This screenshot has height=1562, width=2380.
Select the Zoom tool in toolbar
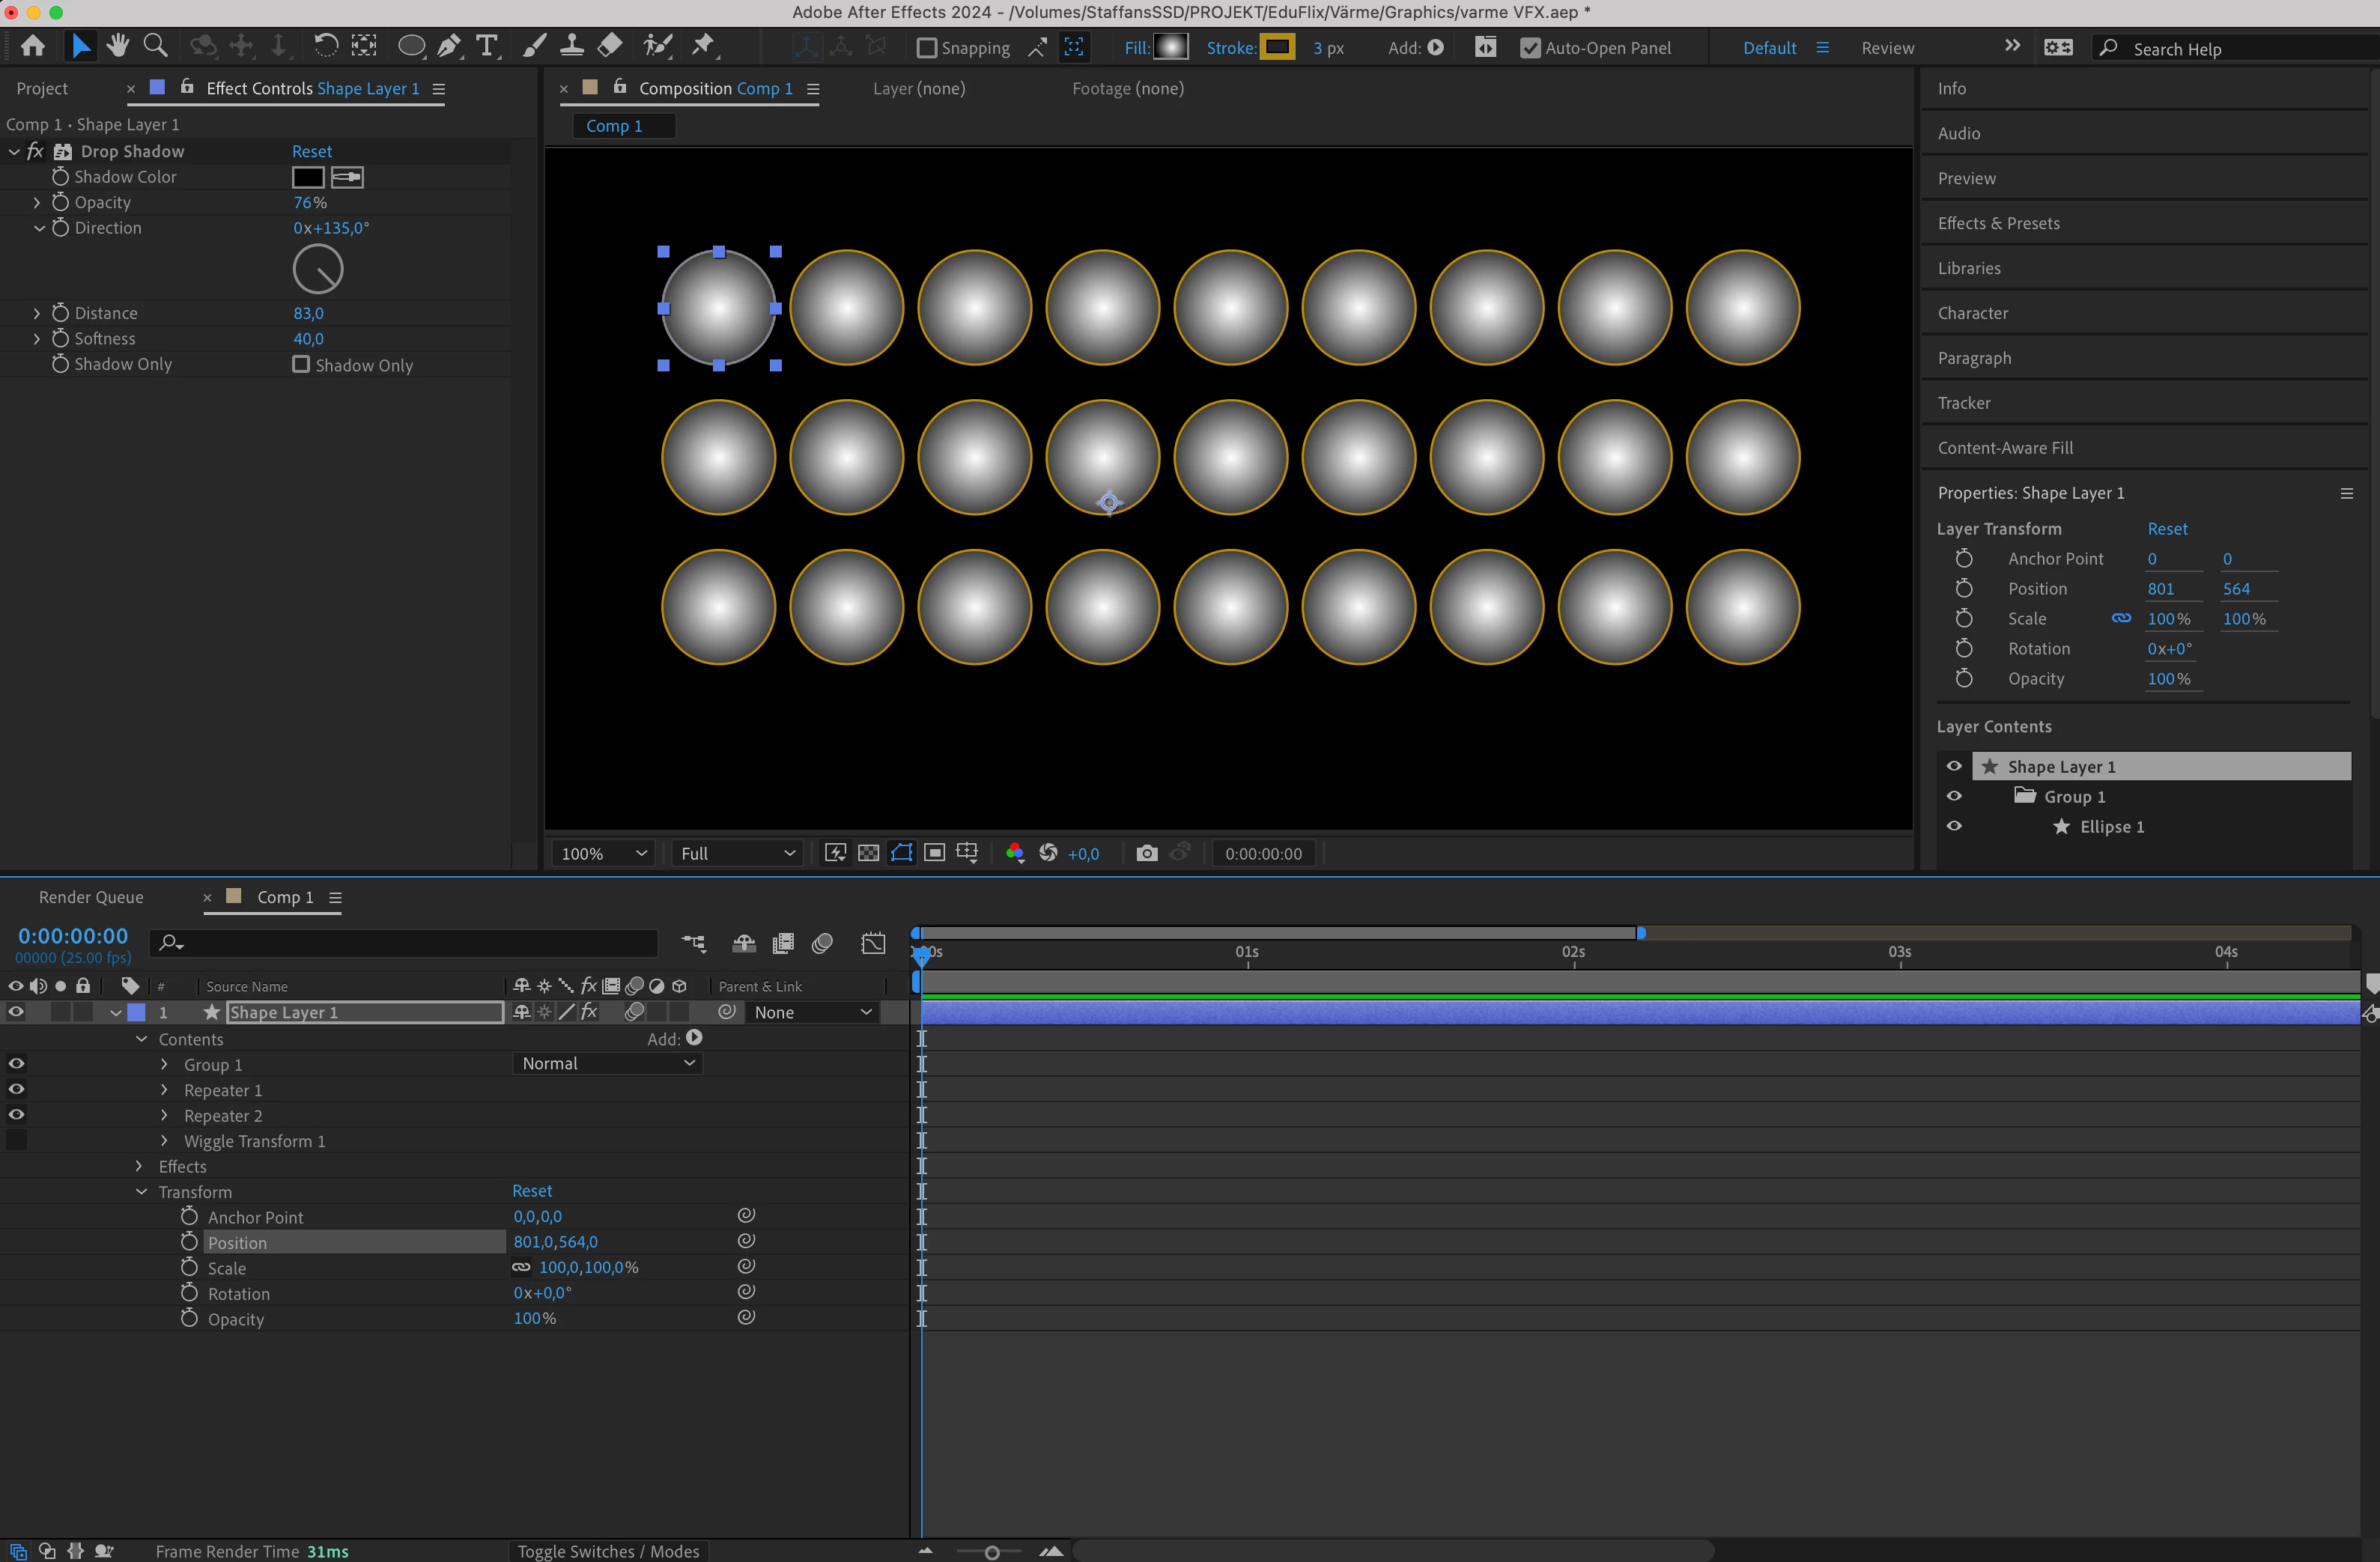[x=155, y=45]
